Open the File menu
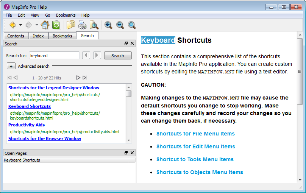 click(x=9, y=15)
